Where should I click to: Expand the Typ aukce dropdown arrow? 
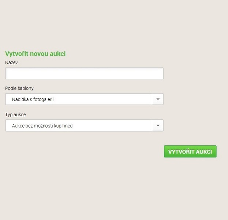coord(158,125)
